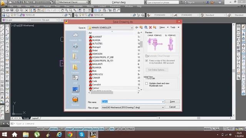Toggle ORTHO mode in status bar
Viewport: 246px width, 138px height.
(x=54, y=129)
